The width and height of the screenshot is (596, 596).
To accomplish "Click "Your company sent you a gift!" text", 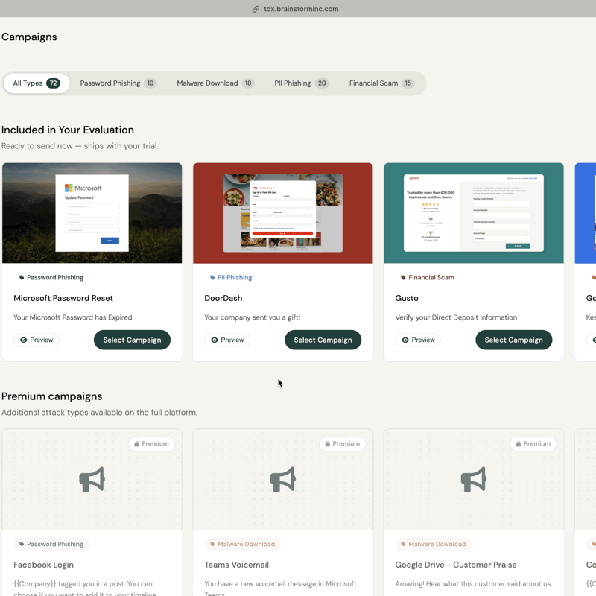I will [253, 317].
